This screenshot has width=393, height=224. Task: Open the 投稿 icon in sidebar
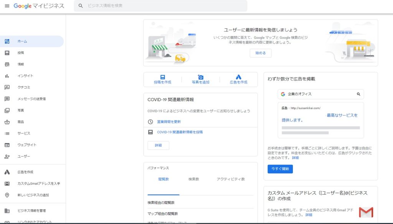7,53
